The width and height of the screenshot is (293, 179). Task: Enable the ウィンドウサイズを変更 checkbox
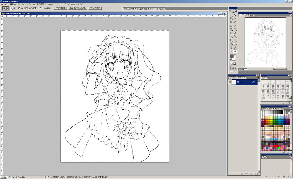click(x=20, y=8)
